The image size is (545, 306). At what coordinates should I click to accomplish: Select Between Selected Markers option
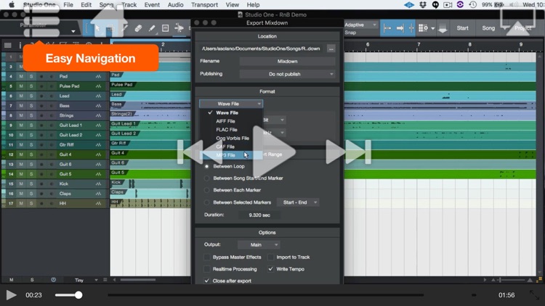[x=206, y=202]
